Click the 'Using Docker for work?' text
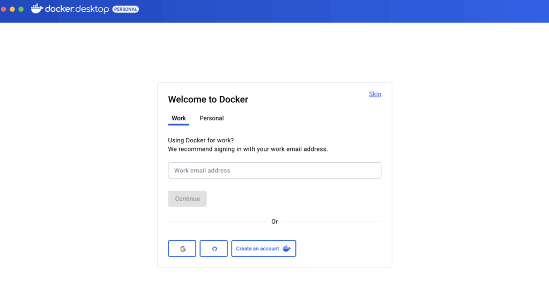The height and width of the screenshot is (304, 549). click(201, 140)
